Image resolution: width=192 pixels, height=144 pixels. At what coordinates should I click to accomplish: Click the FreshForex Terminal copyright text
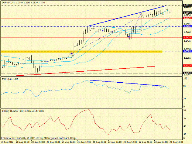point(39,138)
